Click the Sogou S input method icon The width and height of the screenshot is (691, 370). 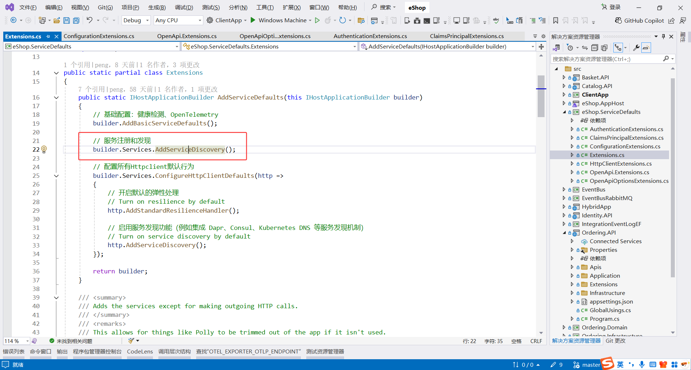608,364
